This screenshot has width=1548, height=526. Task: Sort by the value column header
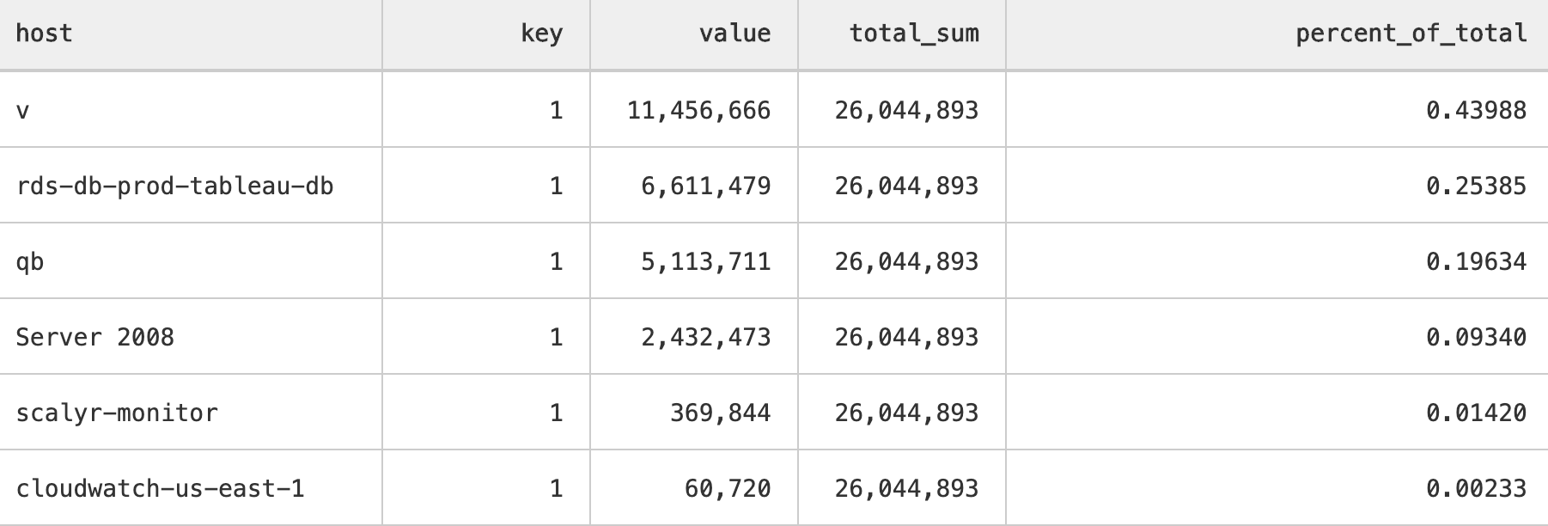tap(734, 34)
